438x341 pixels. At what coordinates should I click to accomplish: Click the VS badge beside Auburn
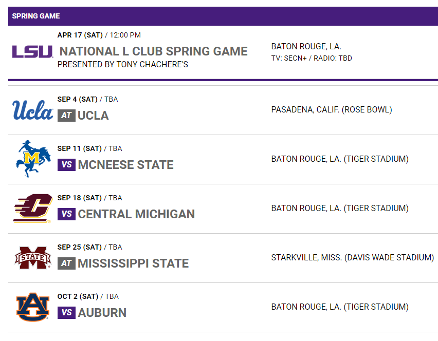click(66, 313)
